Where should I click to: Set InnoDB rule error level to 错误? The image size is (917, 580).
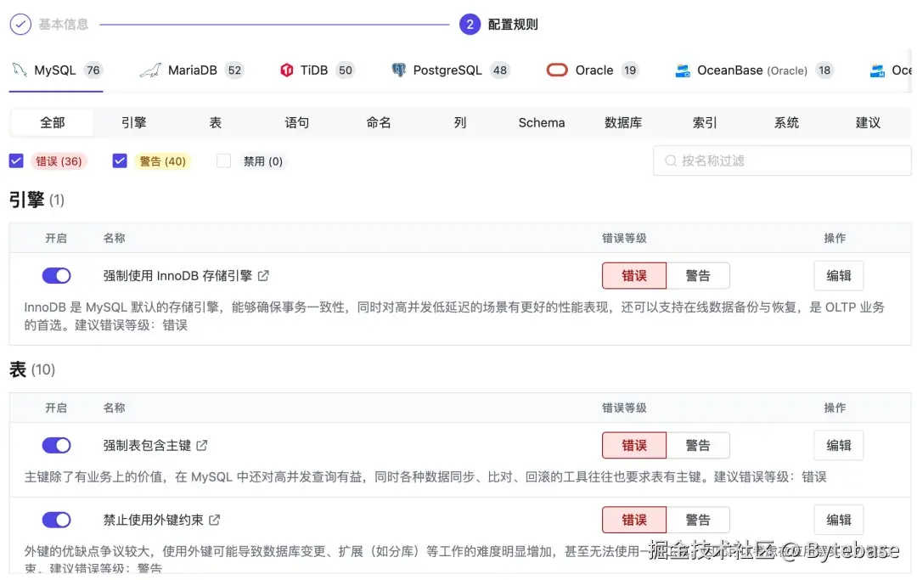click(x=633, y=275)
